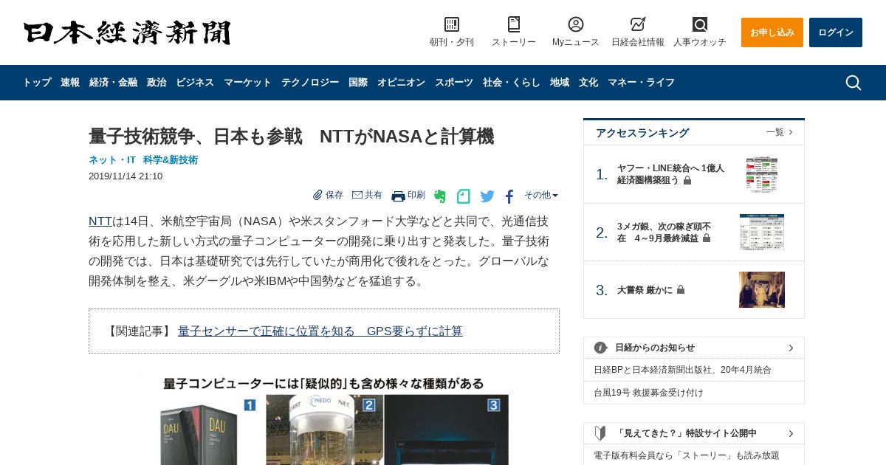
Task: Expand the 日経からのお知らせ chevron arrow
Action: [x=791, y=348]
